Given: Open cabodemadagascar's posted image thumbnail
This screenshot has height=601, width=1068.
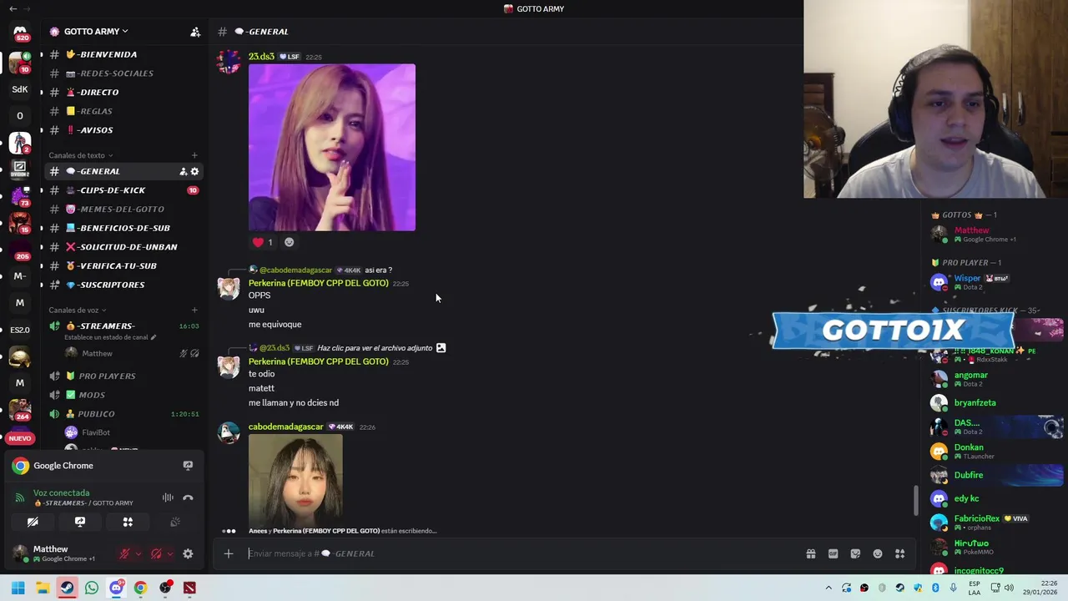Looking at the screenshot, I should (295, 478).
